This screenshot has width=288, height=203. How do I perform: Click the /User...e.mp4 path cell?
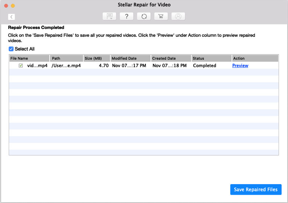pyautogui.click(x=66, y=65)
